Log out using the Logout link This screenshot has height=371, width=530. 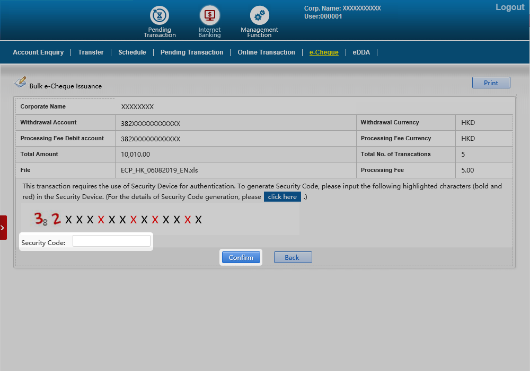click(509, 7)
